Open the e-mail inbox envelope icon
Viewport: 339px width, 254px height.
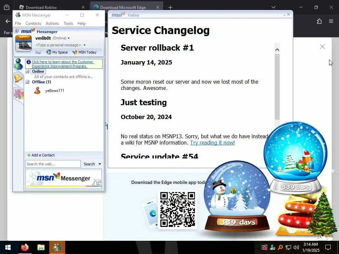[38, 52]
